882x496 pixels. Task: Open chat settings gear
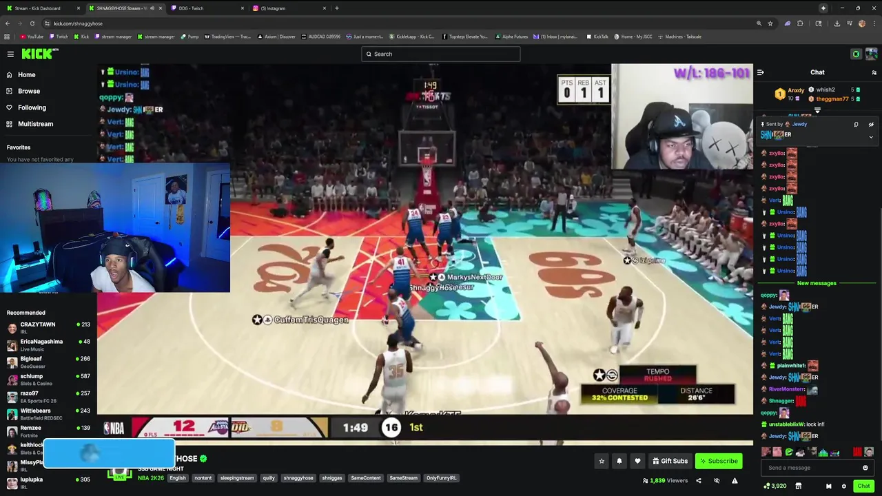[843, 486]
